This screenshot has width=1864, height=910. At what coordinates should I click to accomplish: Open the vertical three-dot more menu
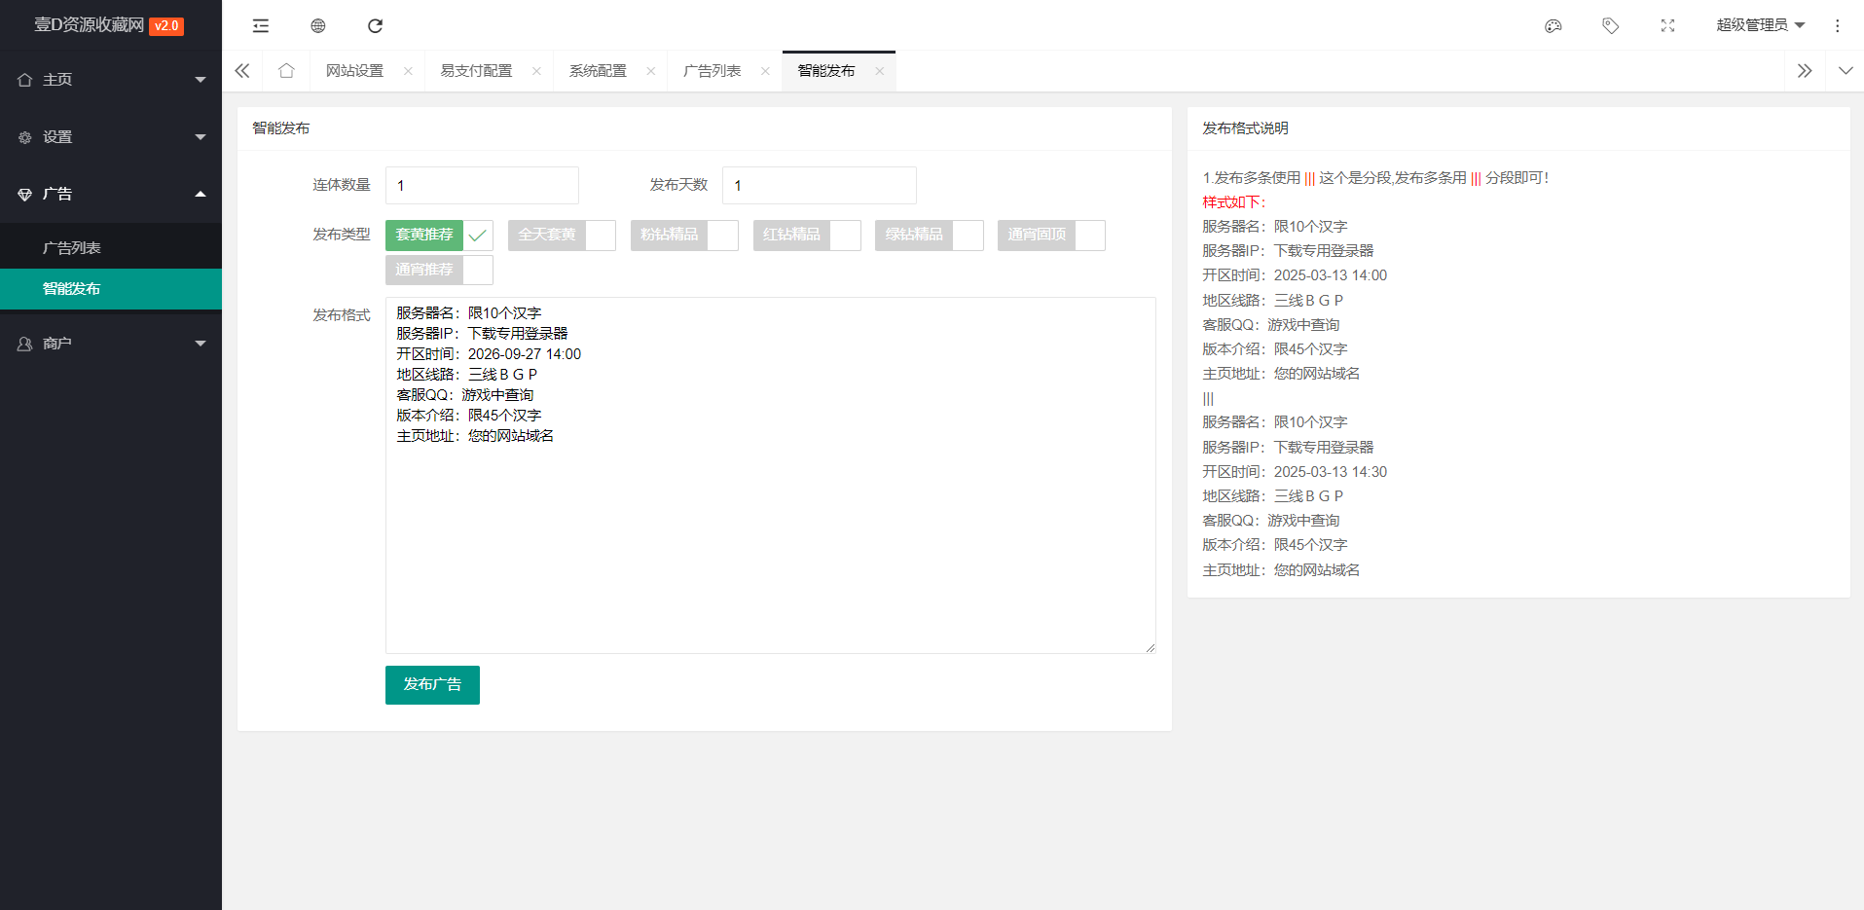pyautogui.click(x=1837, y=25)
